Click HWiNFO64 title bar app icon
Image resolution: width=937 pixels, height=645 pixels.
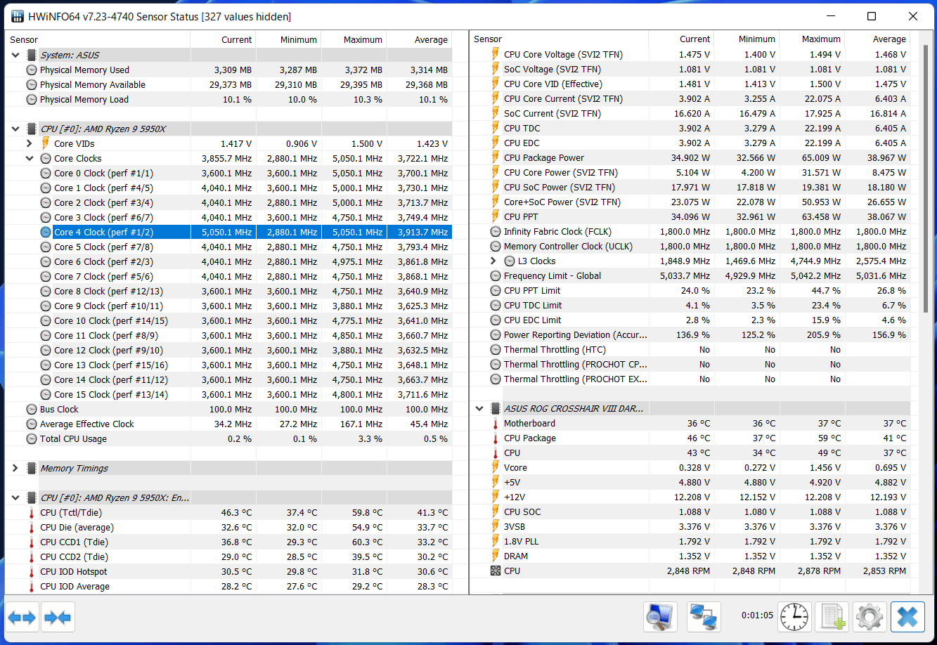(x=16, y=16)
